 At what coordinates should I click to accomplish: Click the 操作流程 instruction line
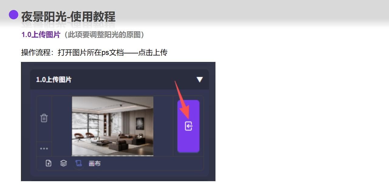tap(94, 52)
